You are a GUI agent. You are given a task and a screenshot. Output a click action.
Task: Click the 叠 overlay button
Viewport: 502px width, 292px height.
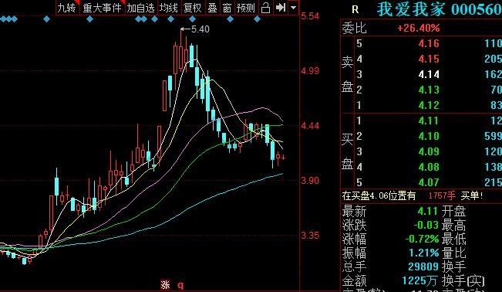pyautogui.click(x=212, y=8)
